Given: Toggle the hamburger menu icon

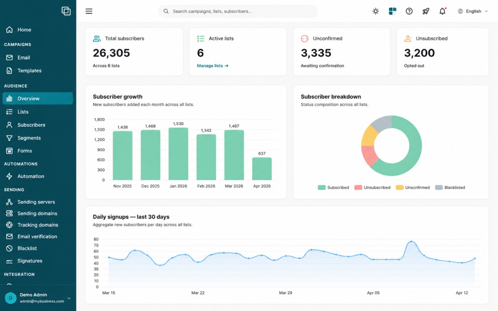Looking at the screenshot, I should [x=89, y=11].
